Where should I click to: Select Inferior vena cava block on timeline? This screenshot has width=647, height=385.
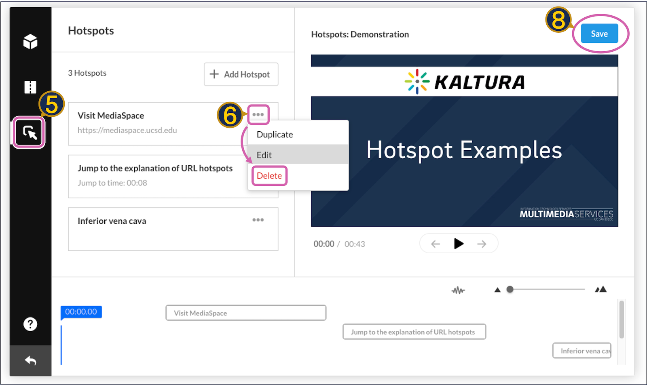coord(582,351)
